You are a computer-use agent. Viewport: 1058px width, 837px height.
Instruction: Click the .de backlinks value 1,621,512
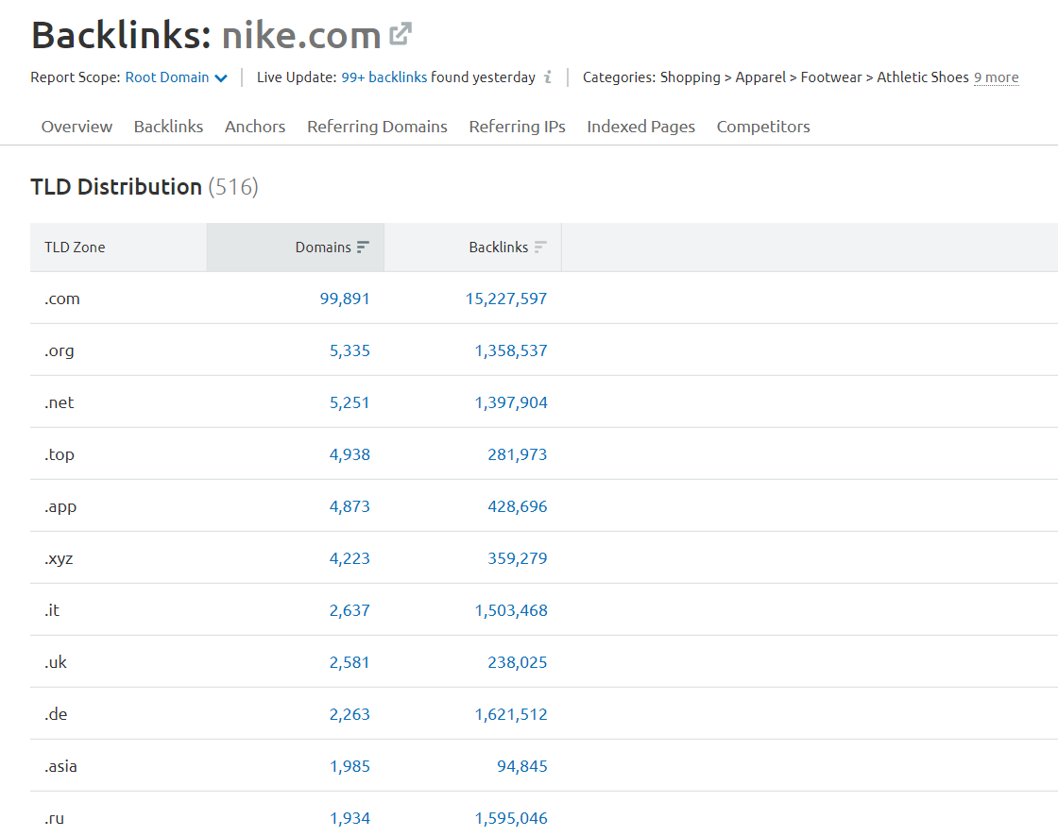pos(511,714)
